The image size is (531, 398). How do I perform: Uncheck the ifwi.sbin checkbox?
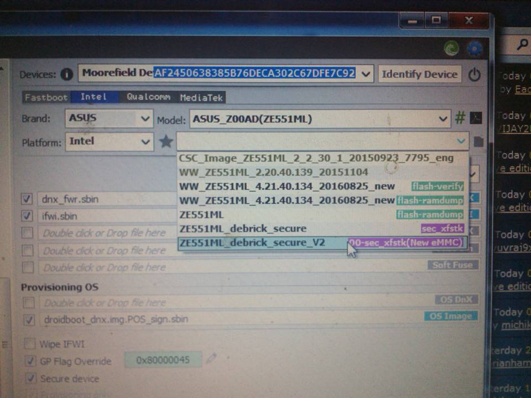(x=27, y=216)
